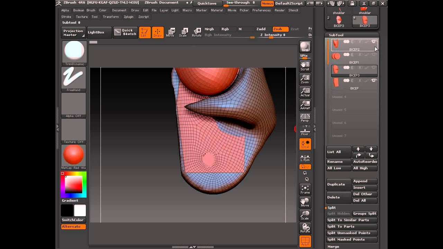Click the Del Other button

[x=365, y=194]
